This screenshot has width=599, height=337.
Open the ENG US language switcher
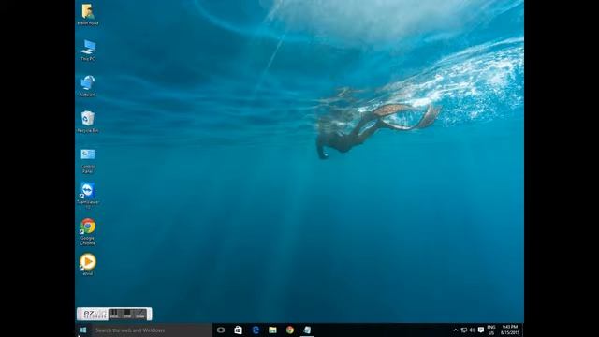(x=491, y=330)
